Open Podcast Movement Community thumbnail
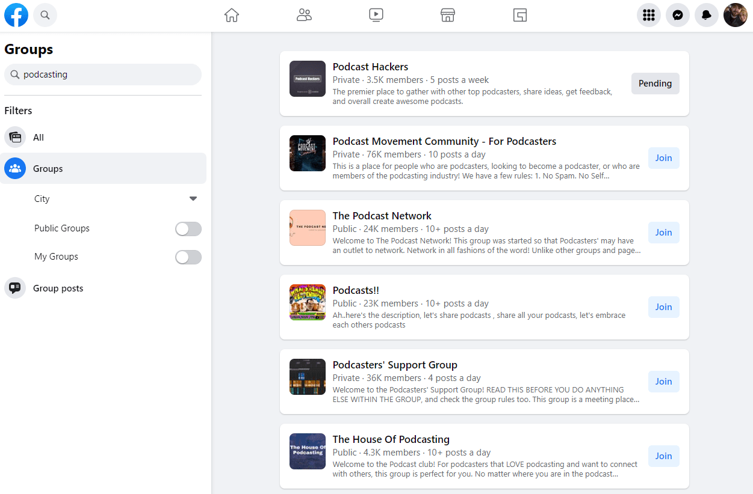753x494 pixels. [x=308, y=153]
